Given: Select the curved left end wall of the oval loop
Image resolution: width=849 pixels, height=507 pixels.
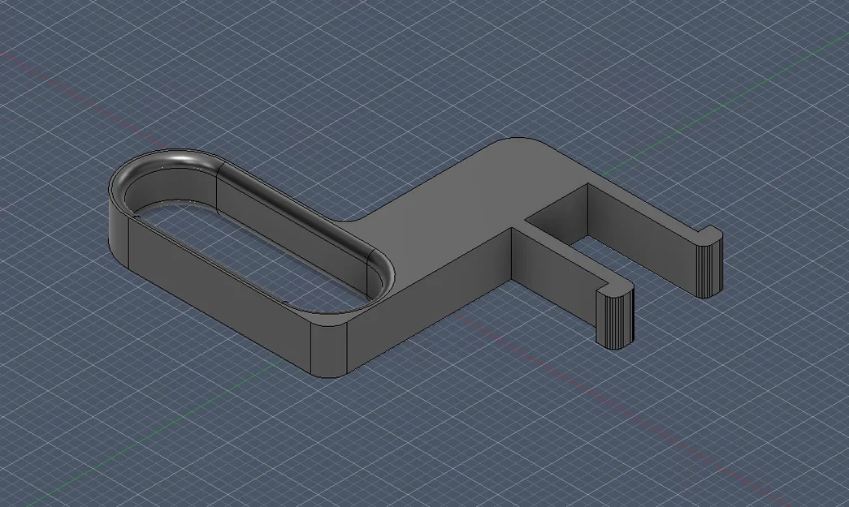Looking at the screenshot, I should (118, 233).
